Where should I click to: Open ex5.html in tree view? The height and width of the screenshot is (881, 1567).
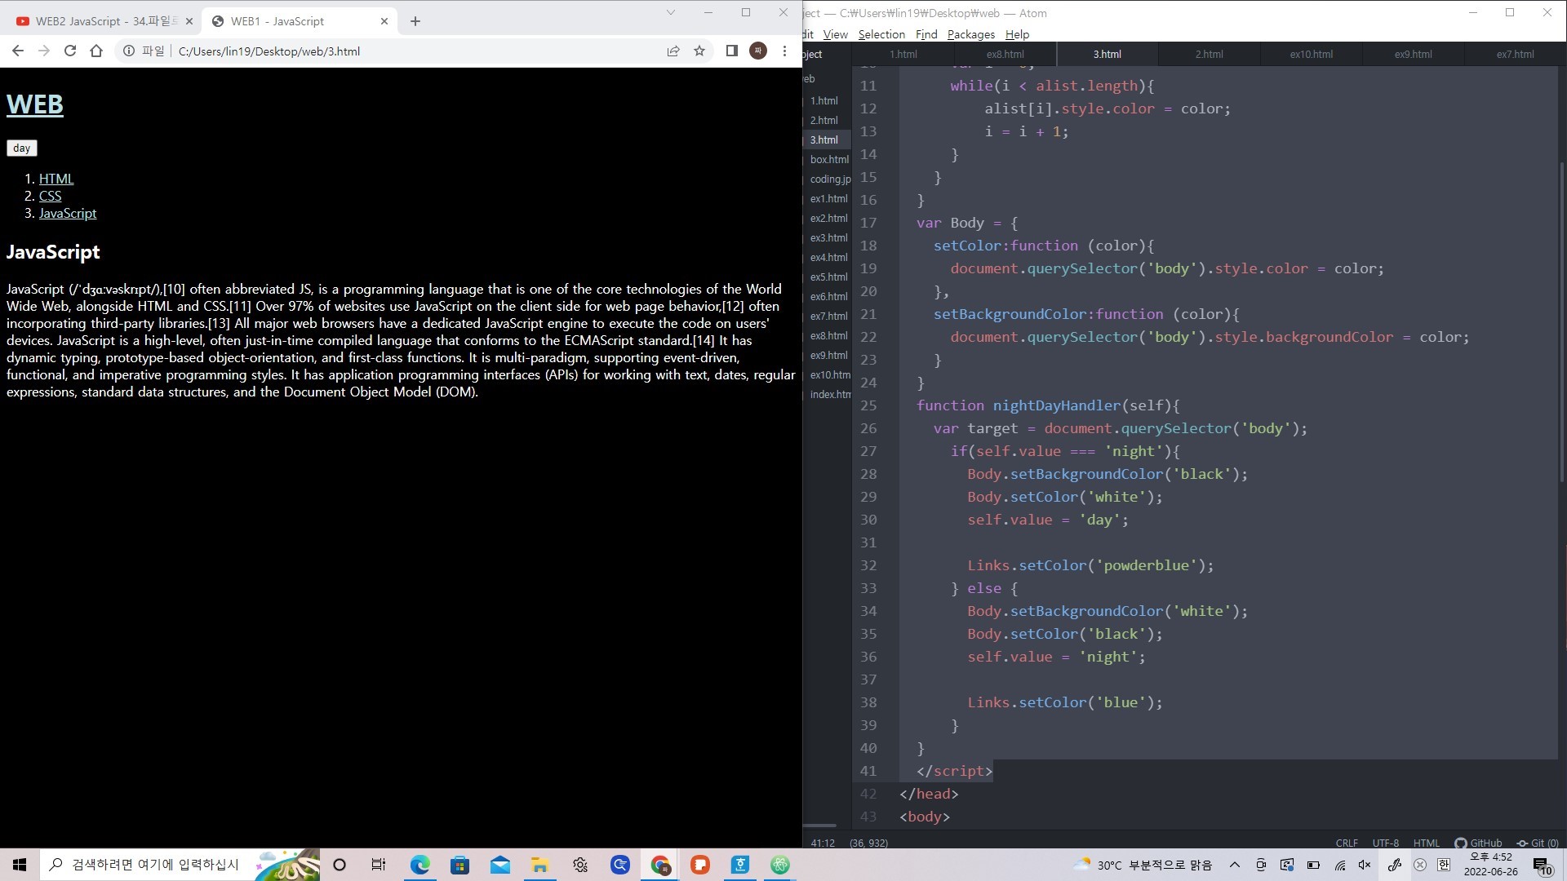(x=828, y=277)
